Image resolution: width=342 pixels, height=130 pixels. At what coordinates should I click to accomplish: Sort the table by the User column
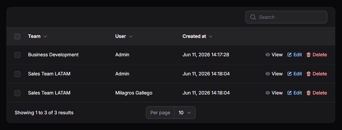[x=124, y=36]
